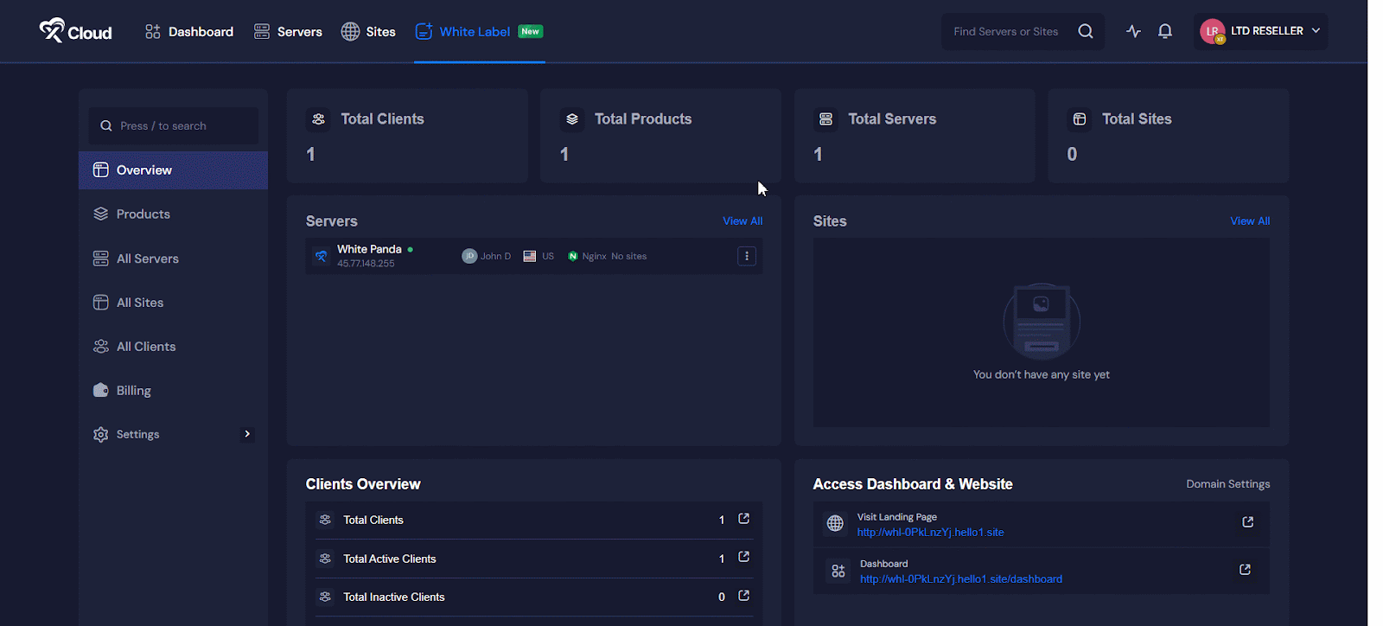The width and height of the screenshot is (1383, 626).
Task: Click View All in Servers panel
Action: pyautogui.click(x=742, y=221)
